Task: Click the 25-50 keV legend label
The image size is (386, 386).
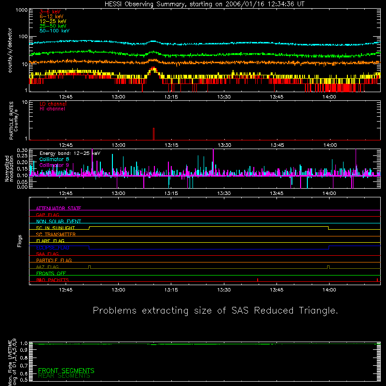Action: pos(53,26)
